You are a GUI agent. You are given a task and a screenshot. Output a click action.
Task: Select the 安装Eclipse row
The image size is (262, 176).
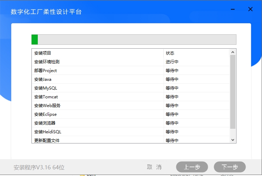point(131,114)
